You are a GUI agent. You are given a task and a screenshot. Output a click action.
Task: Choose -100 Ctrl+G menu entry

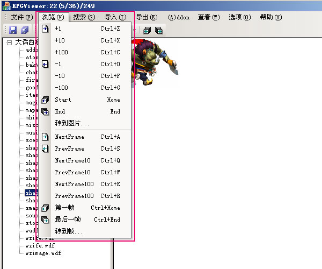[85, 88]
